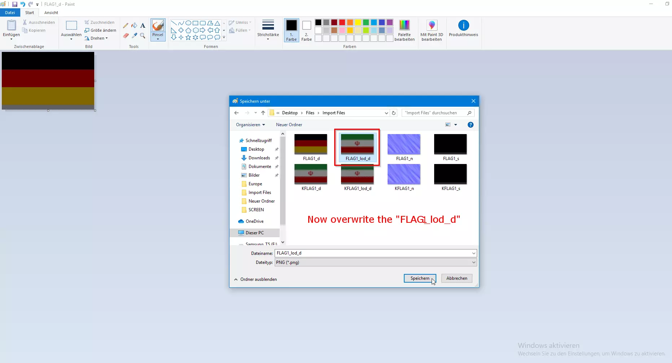
Task: Open the view options dropdown arrow
Action: point(455,125)
